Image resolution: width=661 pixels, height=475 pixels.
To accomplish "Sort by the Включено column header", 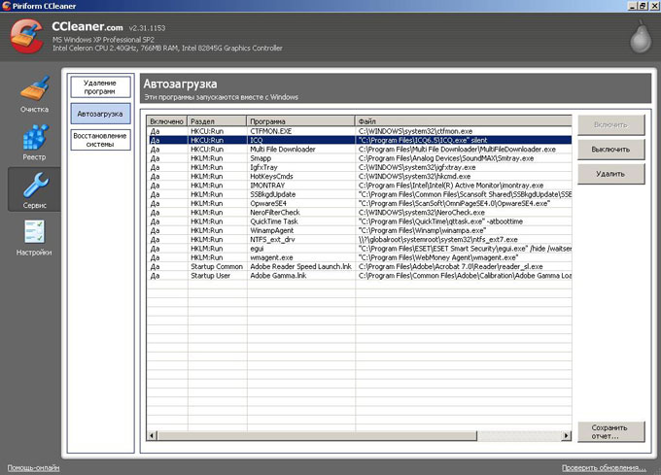I will (166, 121).
